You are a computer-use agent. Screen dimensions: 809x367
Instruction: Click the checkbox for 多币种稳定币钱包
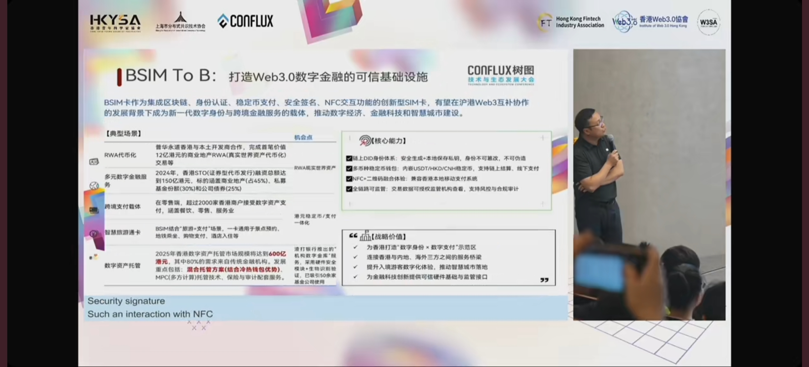[x=349, y=169]
